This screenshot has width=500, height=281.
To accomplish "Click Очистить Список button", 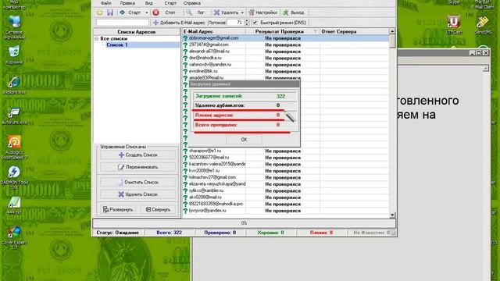I will [x=137, y=182].
